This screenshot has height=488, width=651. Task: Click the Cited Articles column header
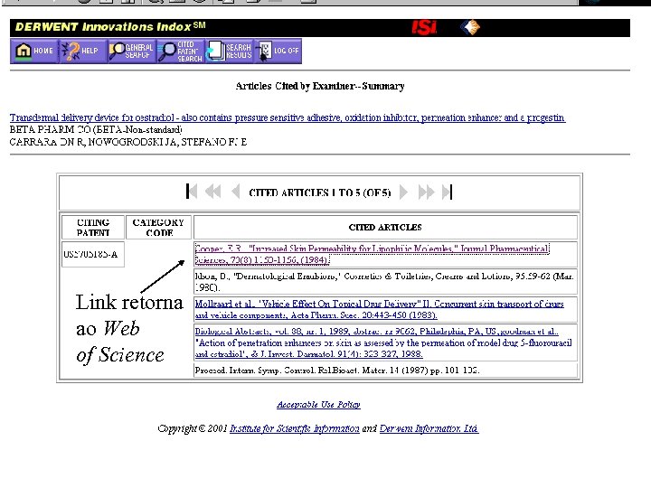[x=385, y=228]
